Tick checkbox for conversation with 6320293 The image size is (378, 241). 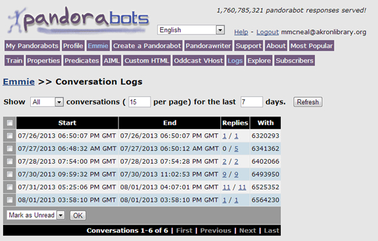(9, 136)
